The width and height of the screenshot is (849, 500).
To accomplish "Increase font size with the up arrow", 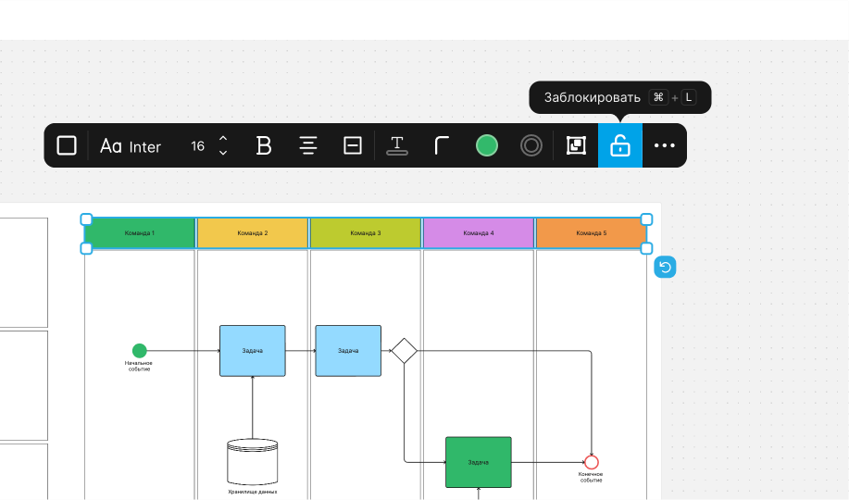I will (x=223, y=139).
